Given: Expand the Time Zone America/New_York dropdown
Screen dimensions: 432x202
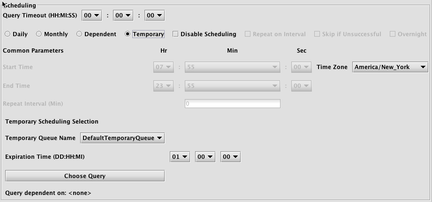Looking at the screenshot, I should click(x=390, y=67).
